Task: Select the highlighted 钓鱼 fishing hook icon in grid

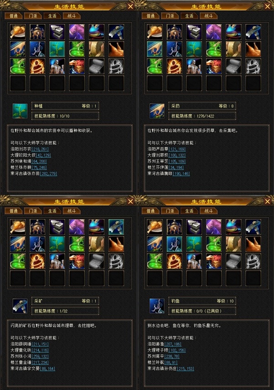Action: pos(174,244)
